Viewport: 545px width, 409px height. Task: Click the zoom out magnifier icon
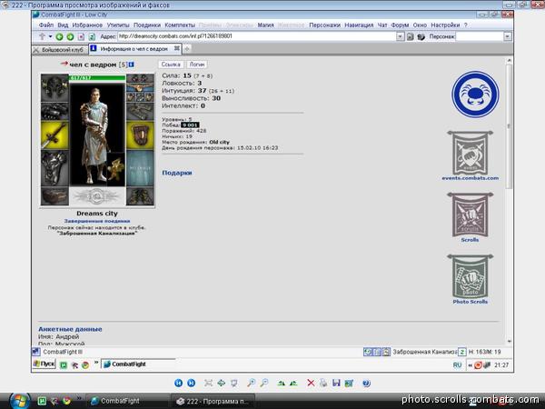point(264,384)
